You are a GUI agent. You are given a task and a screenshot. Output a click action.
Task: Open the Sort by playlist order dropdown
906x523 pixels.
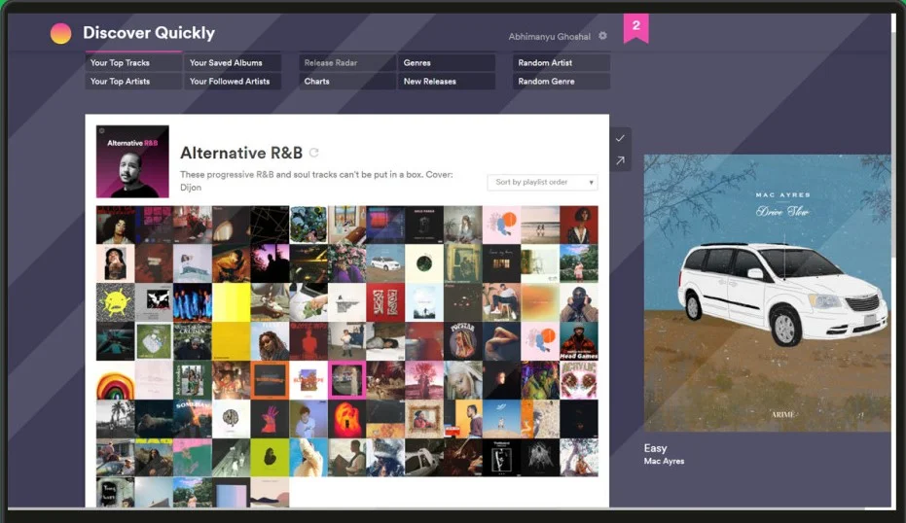point(543,183)
